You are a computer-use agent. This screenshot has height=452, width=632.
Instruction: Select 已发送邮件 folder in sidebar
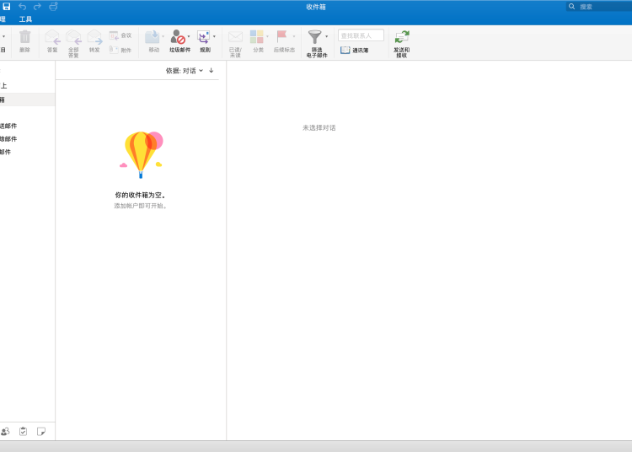coord(8,126)
